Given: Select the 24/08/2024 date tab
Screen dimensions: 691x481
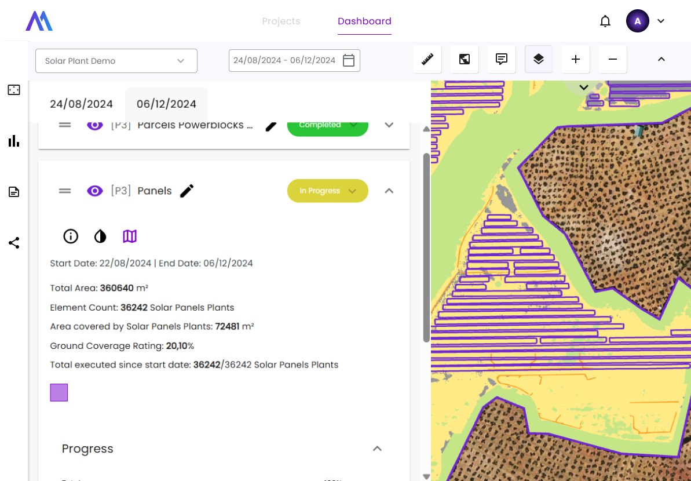Looking at the screenshot, I should (x=81, y=104).
